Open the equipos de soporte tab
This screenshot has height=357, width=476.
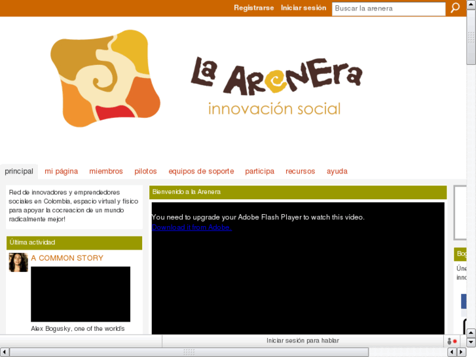(201, 172)
